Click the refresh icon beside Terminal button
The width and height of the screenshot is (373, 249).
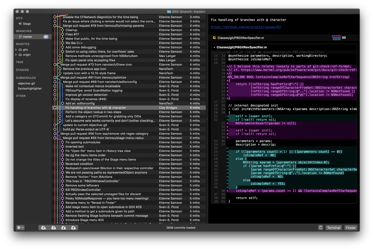[321, 227]
